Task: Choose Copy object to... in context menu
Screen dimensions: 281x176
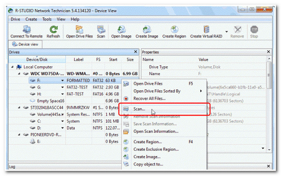Action: tap(164, 164)
